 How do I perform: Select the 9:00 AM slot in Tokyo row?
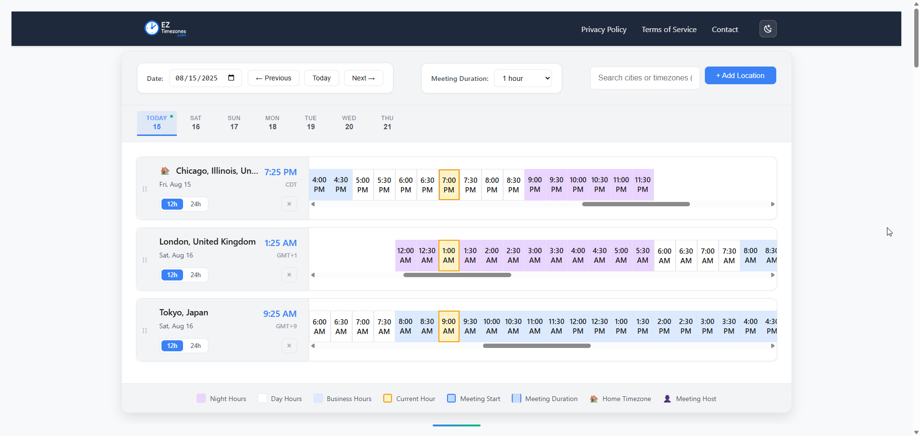pyautogui.click(x=449, y=326)
